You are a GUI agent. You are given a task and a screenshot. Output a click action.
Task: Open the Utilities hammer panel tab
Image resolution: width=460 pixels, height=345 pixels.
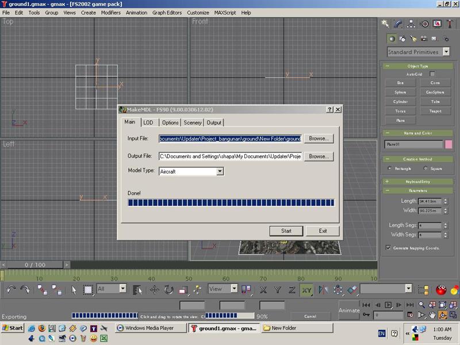pyautogui.click(x=450, y=24)
